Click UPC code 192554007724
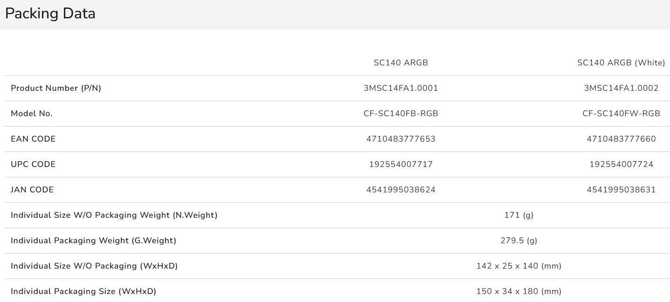This screenshot has height=302, width=670. (621, 164)
